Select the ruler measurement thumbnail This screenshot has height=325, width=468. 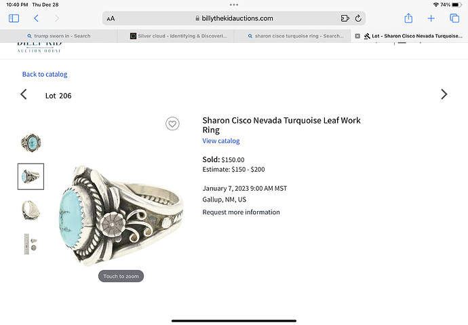click(x=31, y=244)
